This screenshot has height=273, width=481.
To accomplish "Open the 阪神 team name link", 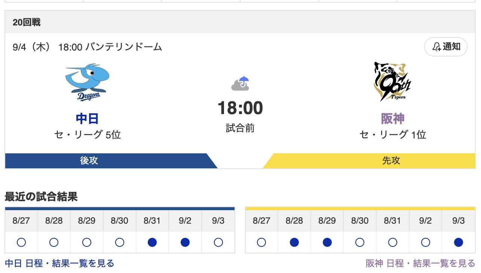I will click(x=393, y=119).
